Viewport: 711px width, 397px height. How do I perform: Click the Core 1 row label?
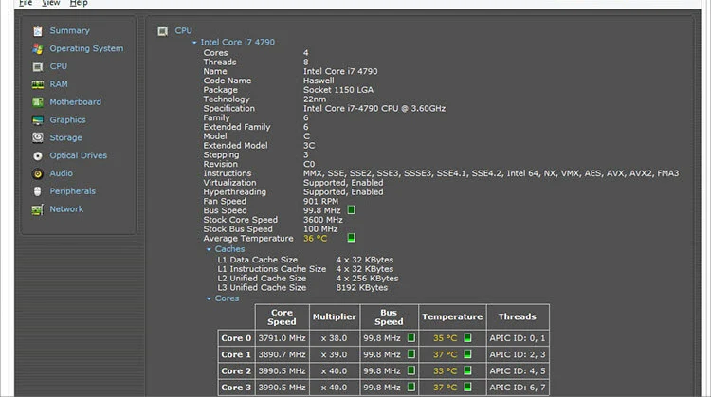[236, 354]
